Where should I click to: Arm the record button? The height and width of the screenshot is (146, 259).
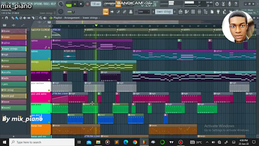tap(87, 4)
